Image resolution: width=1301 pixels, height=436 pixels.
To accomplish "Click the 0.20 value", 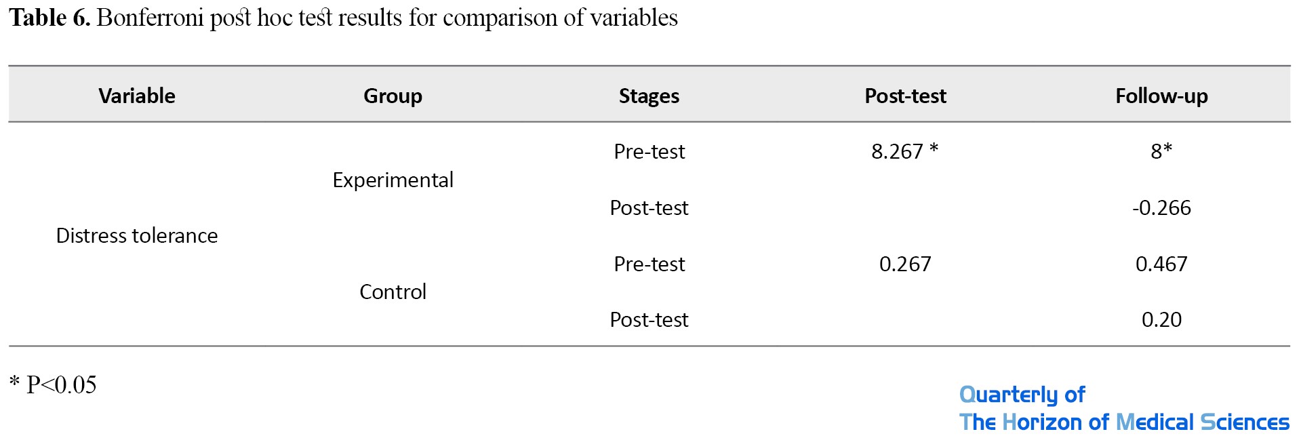I will [1161, 319].
